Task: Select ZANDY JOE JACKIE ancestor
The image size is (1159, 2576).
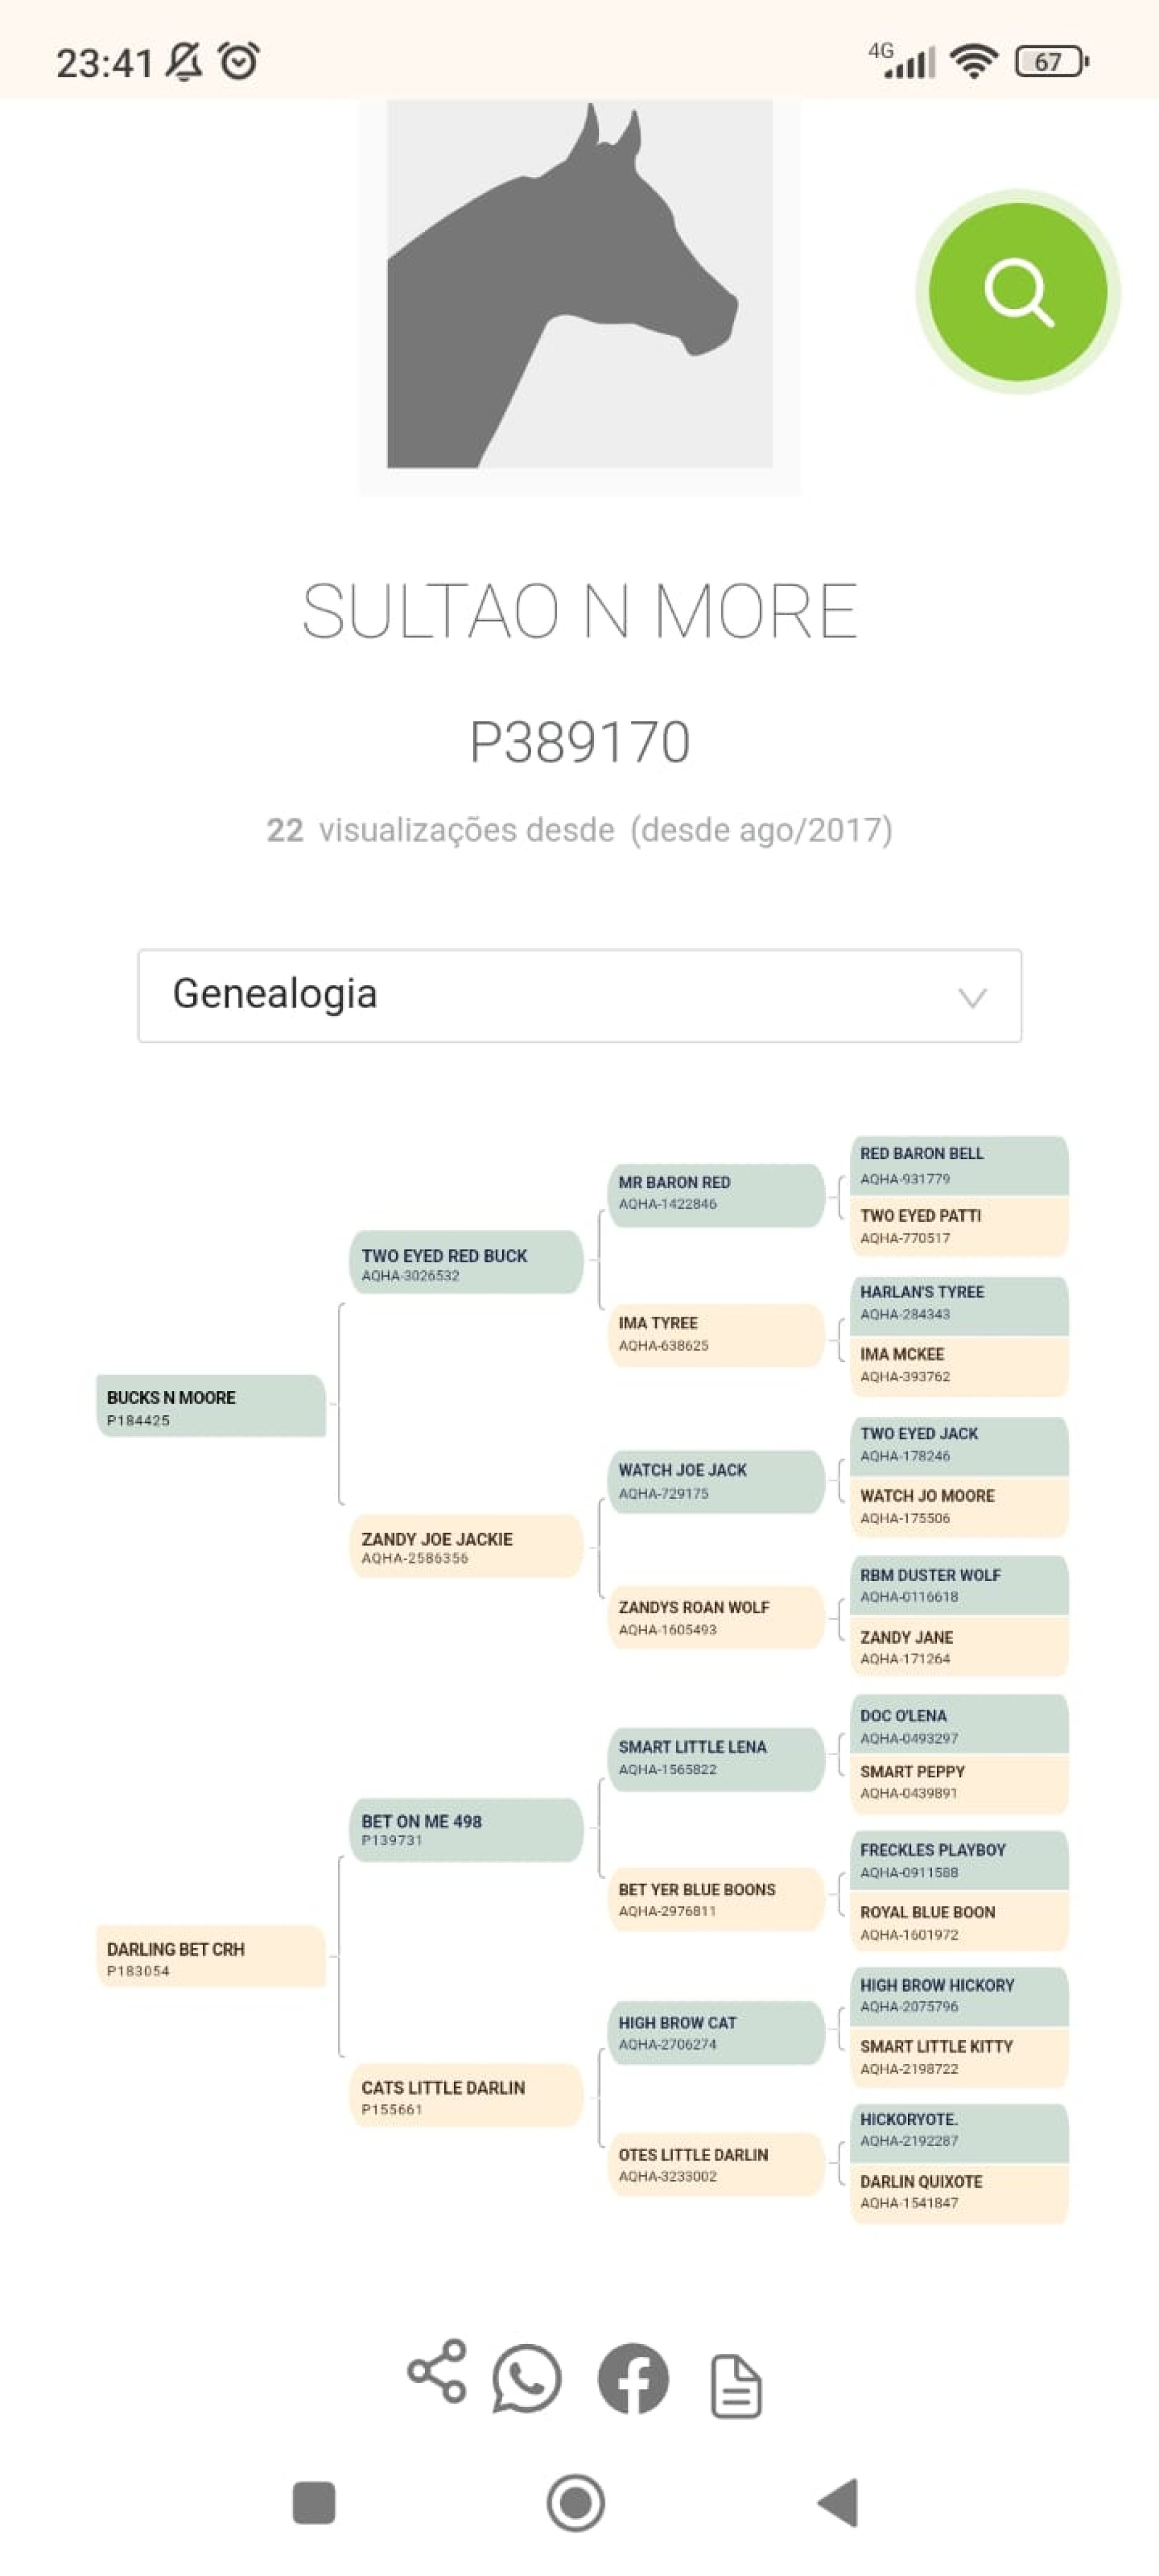Action: tap(466, 1546)
